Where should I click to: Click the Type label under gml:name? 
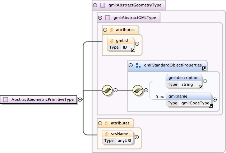coord(172,103)
